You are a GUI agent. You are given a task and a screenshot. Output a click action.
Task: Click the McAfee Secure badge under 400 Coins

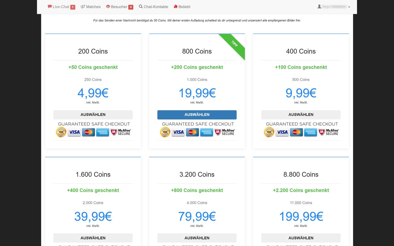click(328, 132)
